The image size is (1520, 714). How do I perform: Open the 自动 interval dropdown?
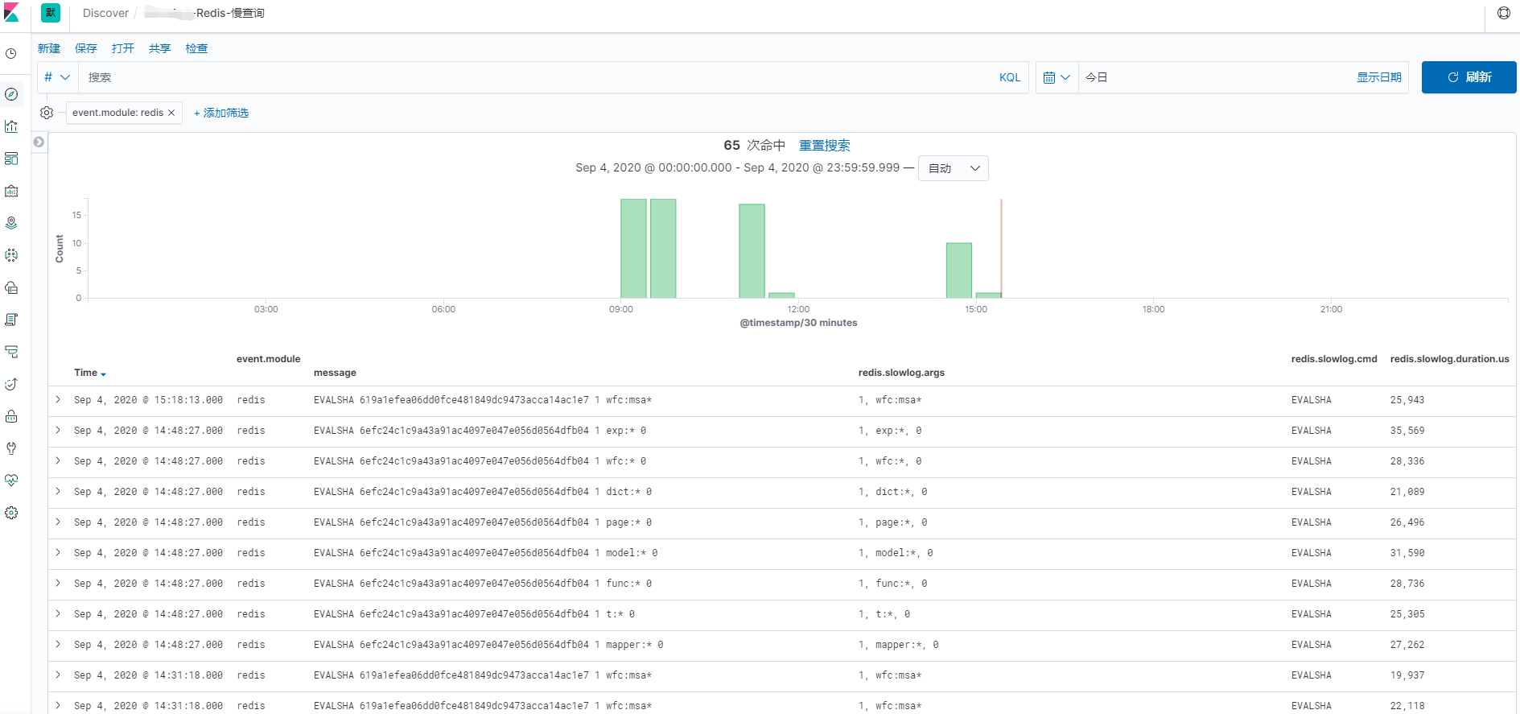pyautogui.click(x=954, y=168)
